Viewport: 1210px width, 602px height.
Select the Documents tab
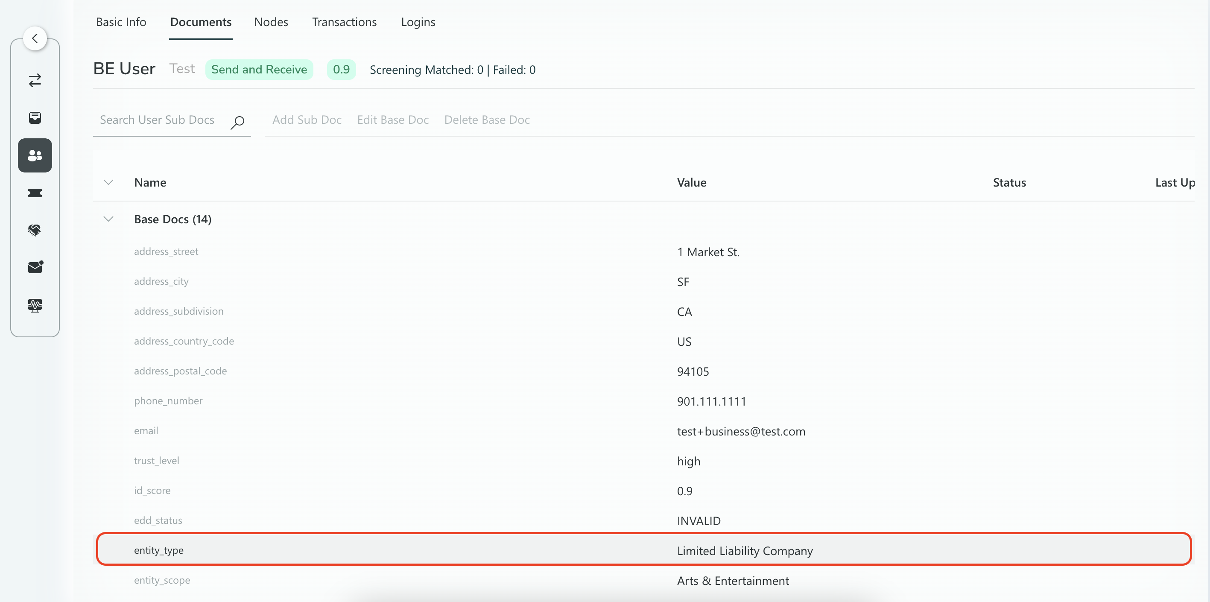(201, 22)
